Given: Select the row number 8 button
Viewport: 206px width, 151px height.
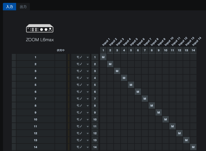Looking at the screenshot, I should pos(95,106).
